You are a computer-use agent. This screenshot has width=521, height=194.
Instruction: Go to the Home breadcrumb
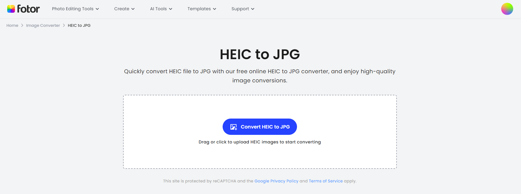(x=12, y=25)
